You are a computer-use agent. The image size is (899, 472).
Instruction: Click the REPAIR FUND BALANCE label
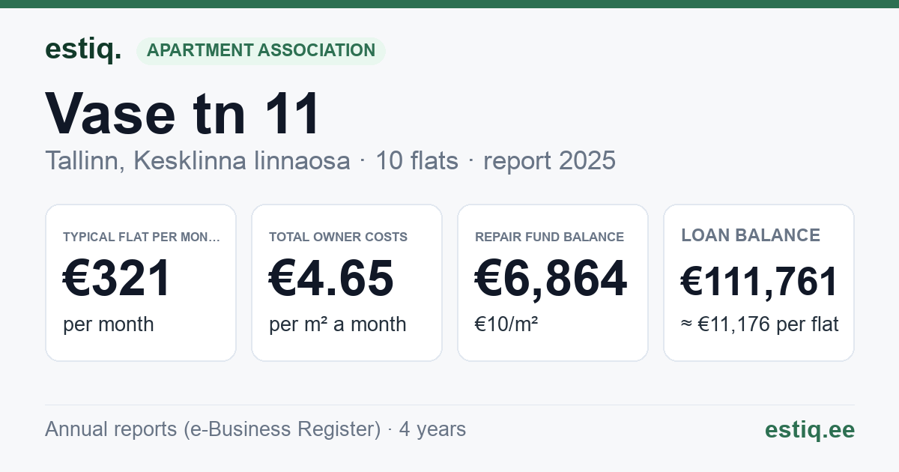point(549,237)
